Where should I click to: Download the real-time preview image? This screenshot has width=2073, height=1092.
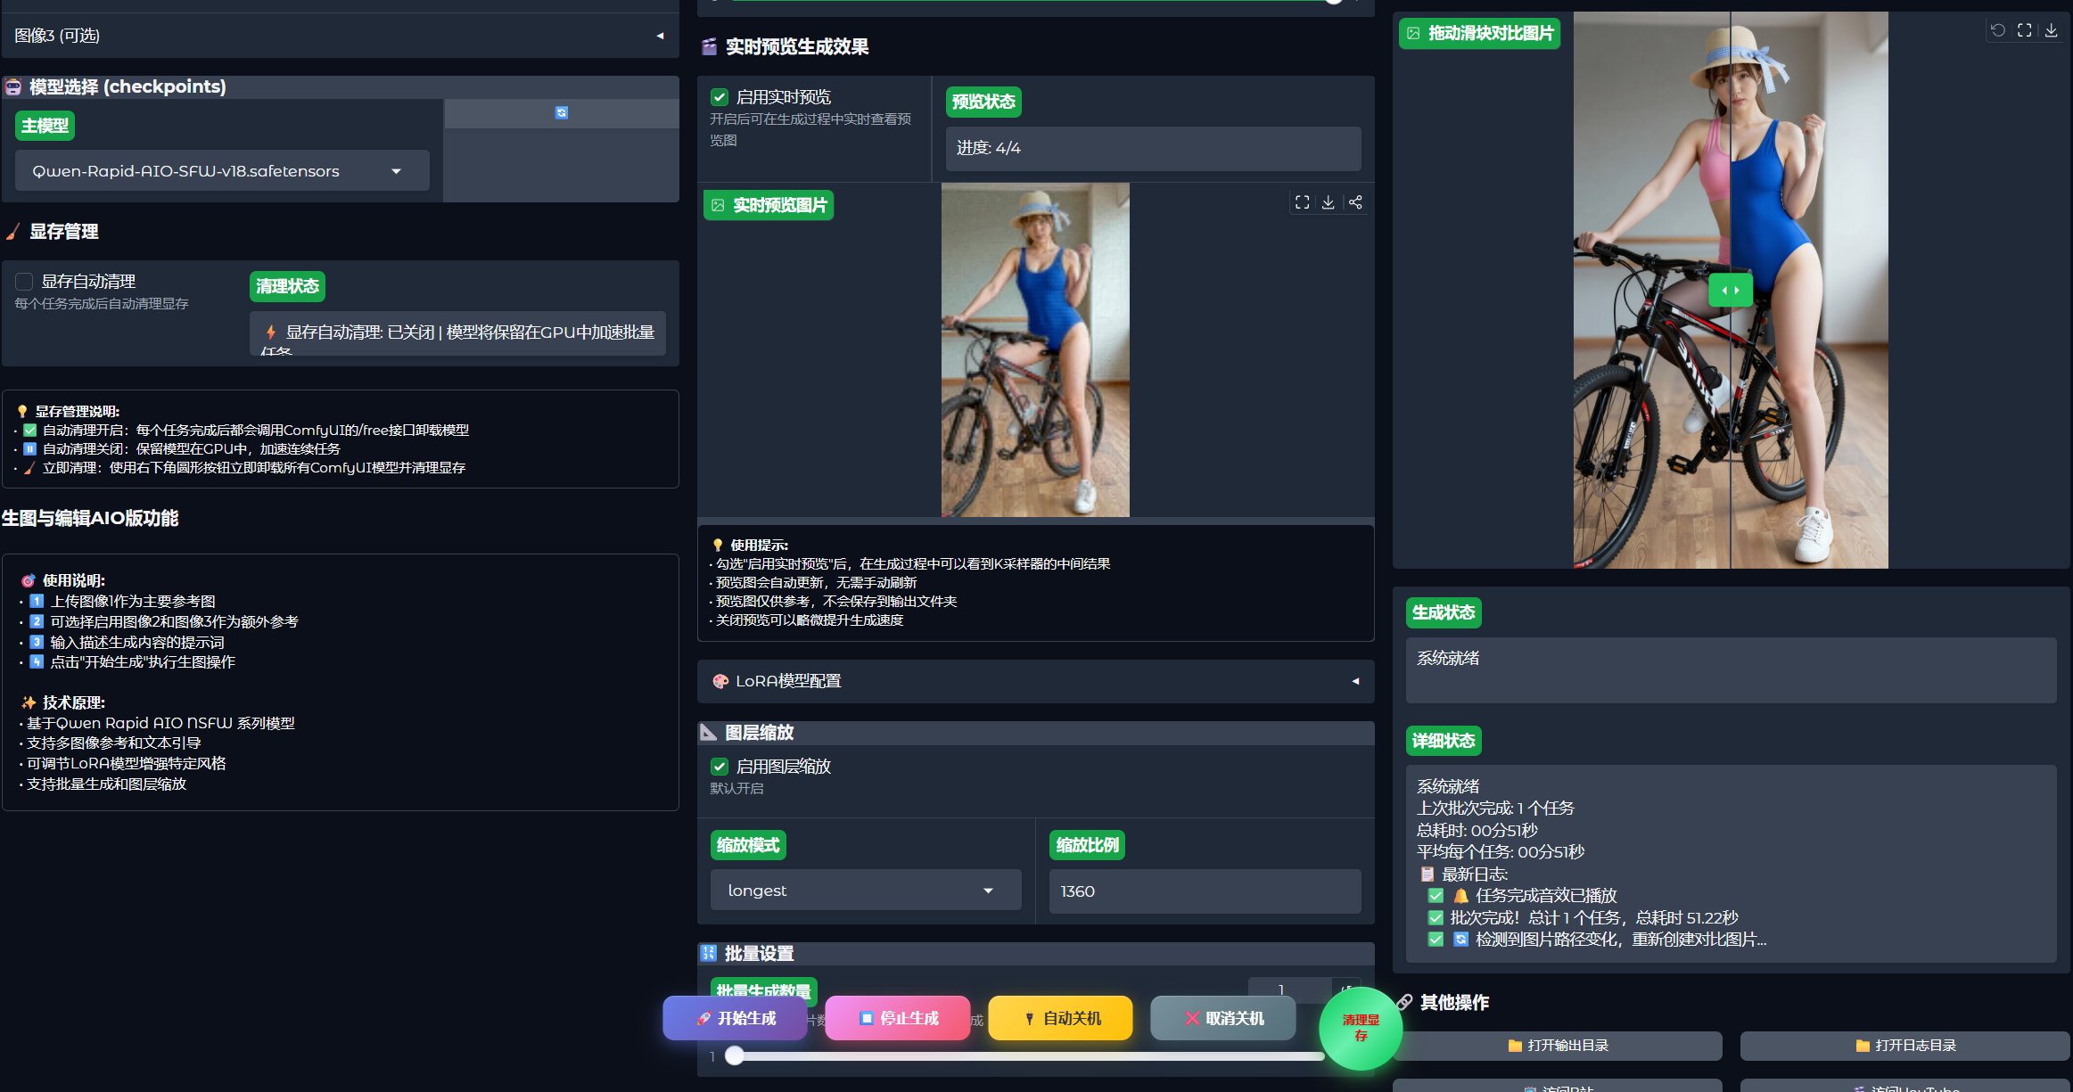tap(1328, 202)
